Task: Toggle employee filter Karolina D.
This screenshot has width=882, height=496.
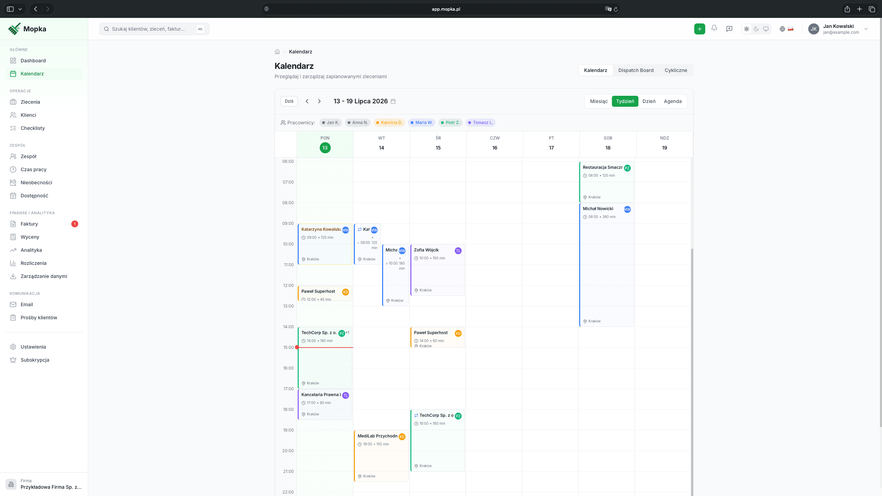Action: click(389, 123)
